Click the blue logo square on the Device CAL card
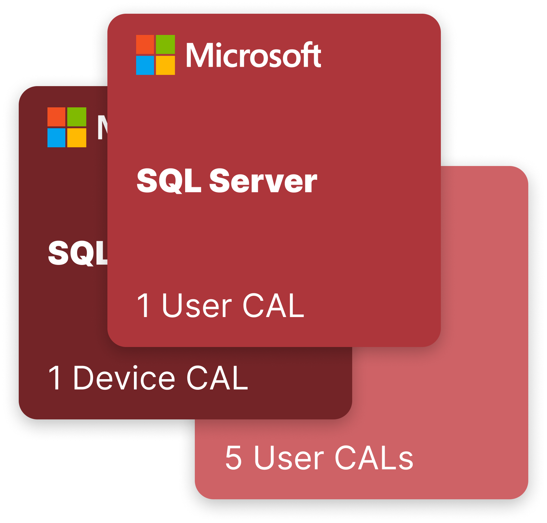Image resolution: width=547 pixels, height=523 pixels. (x=56, y=138)
